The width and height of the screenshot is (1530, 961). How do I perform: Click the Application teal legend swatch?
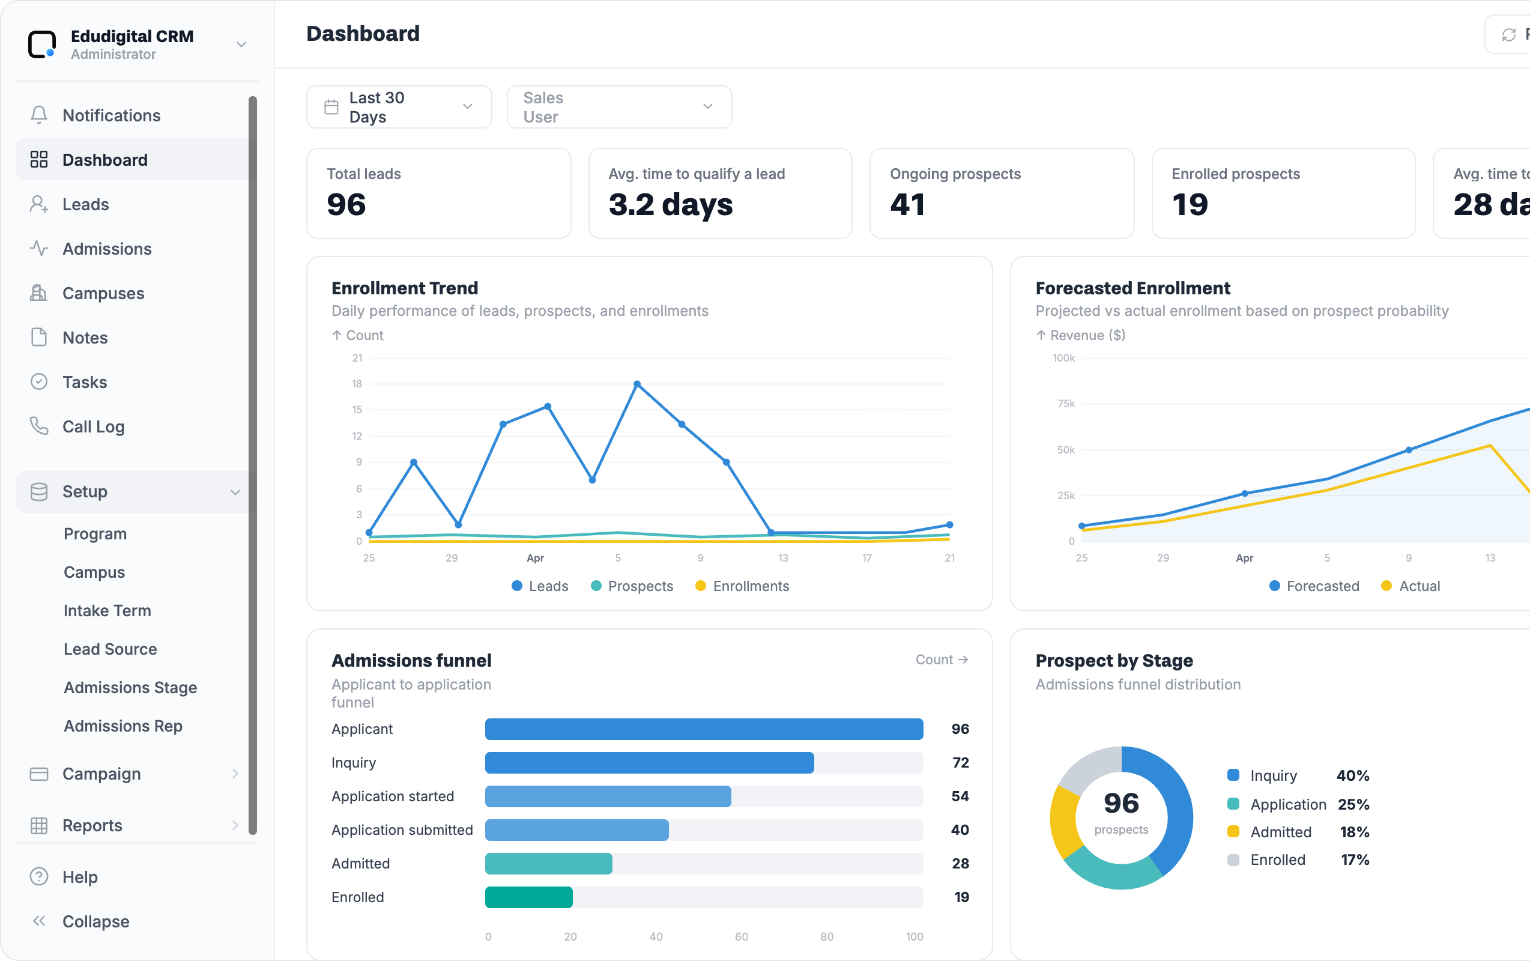[1233, 804]
